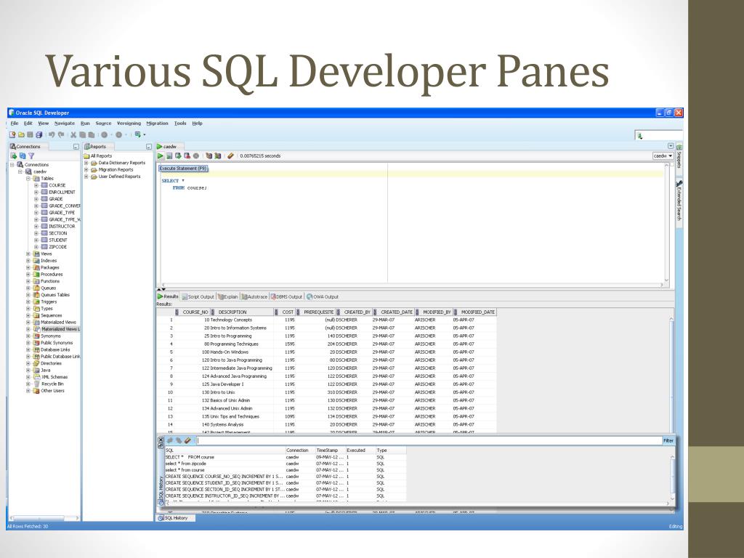Viewport: 744px width, 558px height.
Task: Minimize the Reports panel
Action: click(148, 147)
